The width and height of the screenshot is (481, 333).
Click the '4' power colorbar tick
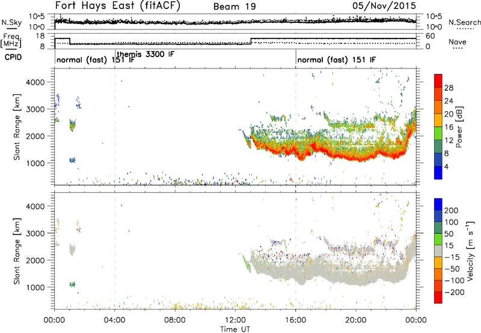pos(446,166)
